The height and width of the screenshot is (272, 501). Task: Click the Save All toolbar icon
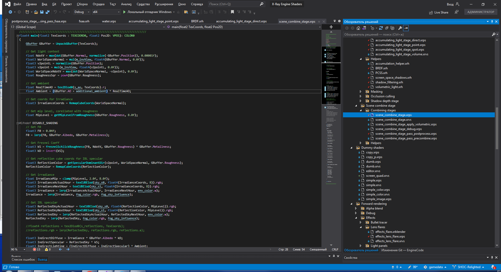click(47, 12)
